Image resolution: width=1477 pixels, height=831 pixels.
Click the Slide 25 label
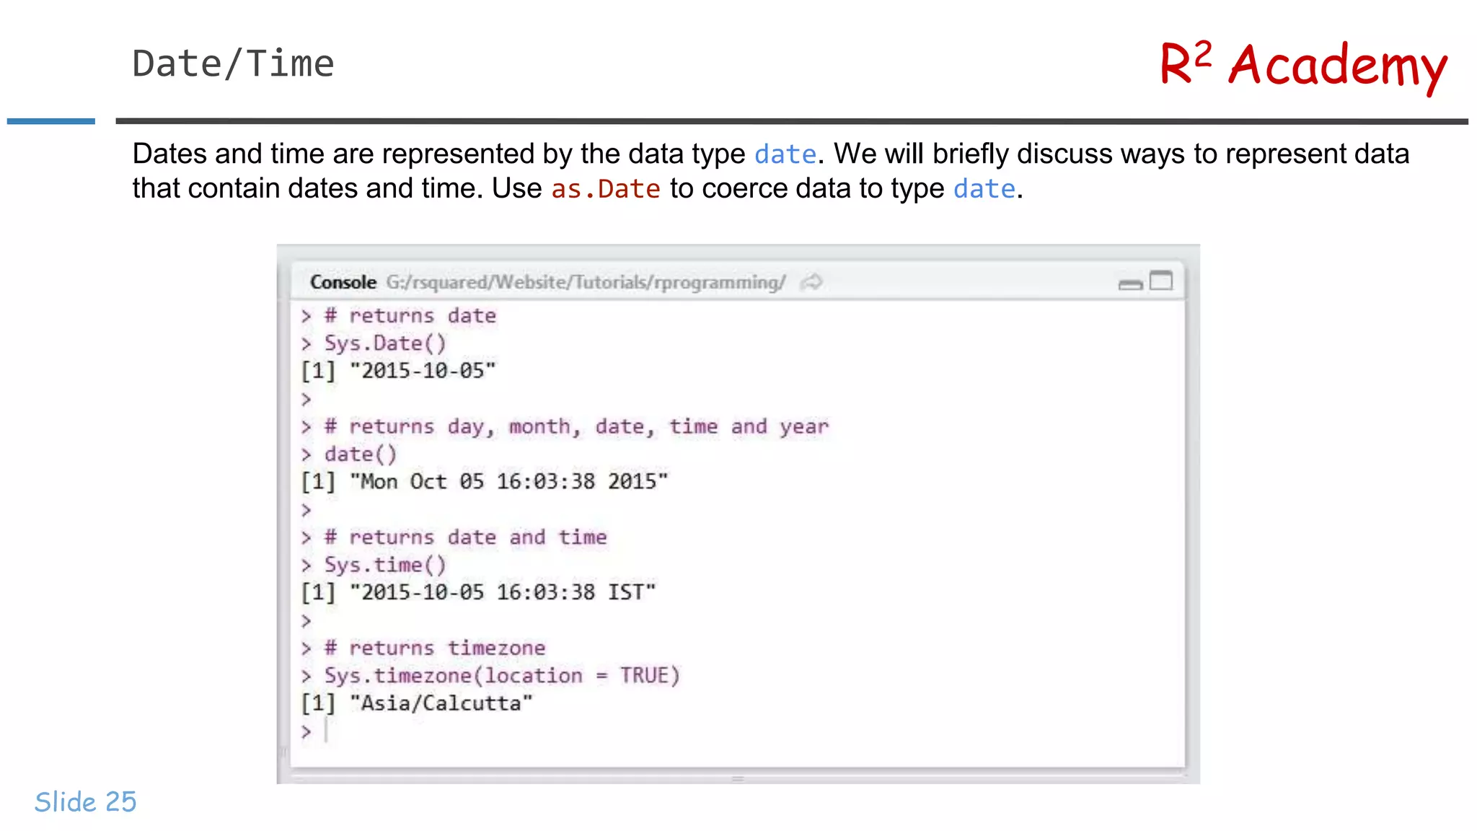[x=85, y=802]
